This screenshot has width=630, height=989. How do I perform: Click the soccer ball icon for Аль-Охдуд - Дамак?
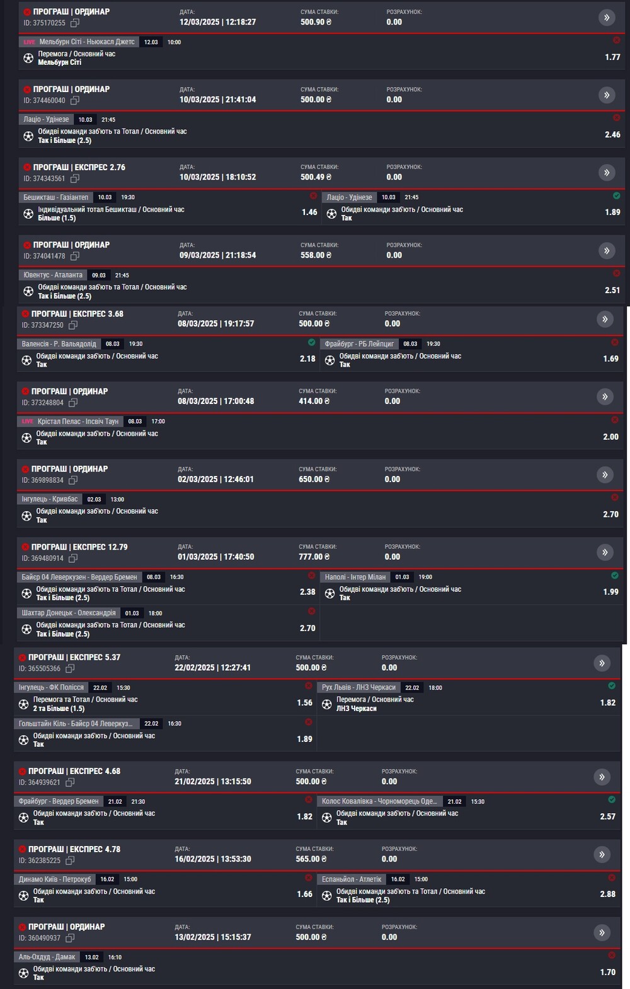click(x=23, y=973)
